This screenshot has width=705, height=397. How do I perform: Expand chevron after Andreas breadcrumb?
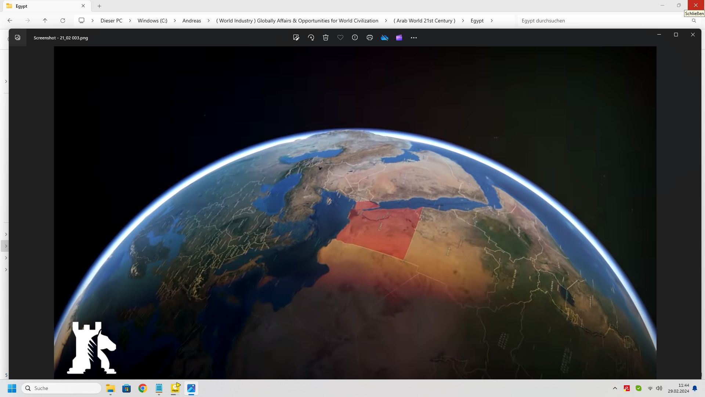209,21
